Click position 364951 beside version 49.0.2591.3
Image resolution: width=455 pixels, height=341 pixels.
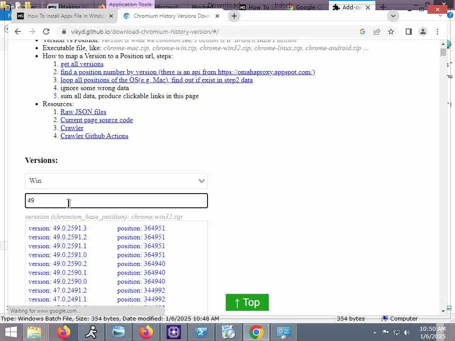click(x=141, y=228)
